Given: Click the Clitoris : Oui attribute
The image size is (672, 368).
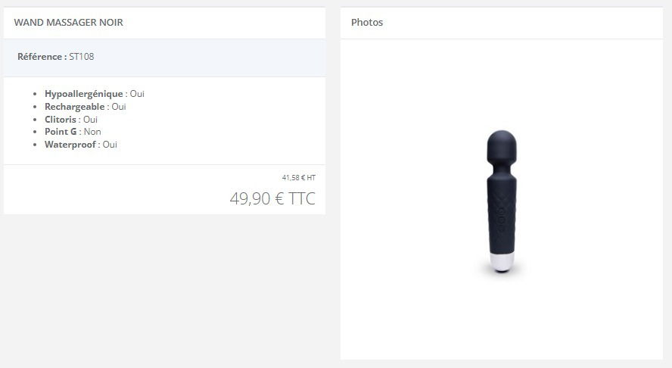Looking at the screenshot, I should click(71, 119).
